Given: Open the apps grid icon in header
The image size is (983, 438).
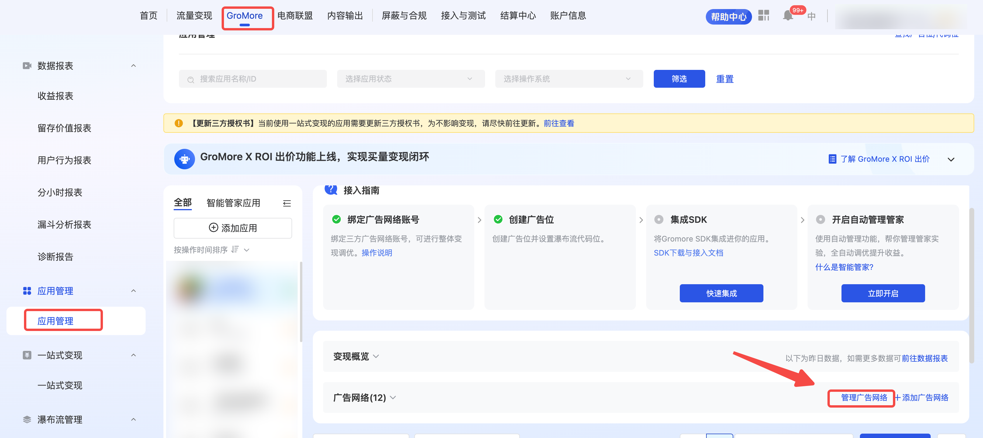Looking at the screenshot, I should [764, 15].
